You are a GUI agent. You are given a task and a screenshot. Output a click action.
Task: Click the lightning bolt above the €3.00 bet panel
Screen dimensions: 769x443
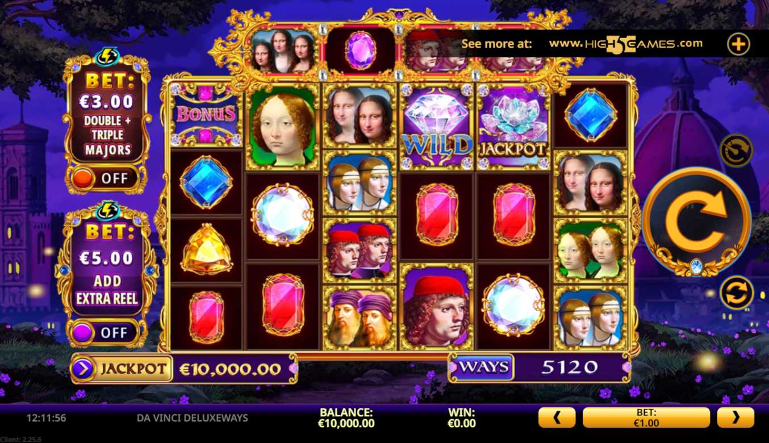[106, 56]
